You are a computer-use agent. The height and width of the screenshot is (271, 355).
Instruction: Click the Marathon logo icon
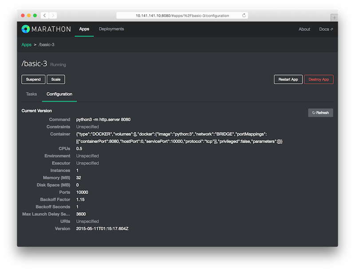[x=26, y=29]
